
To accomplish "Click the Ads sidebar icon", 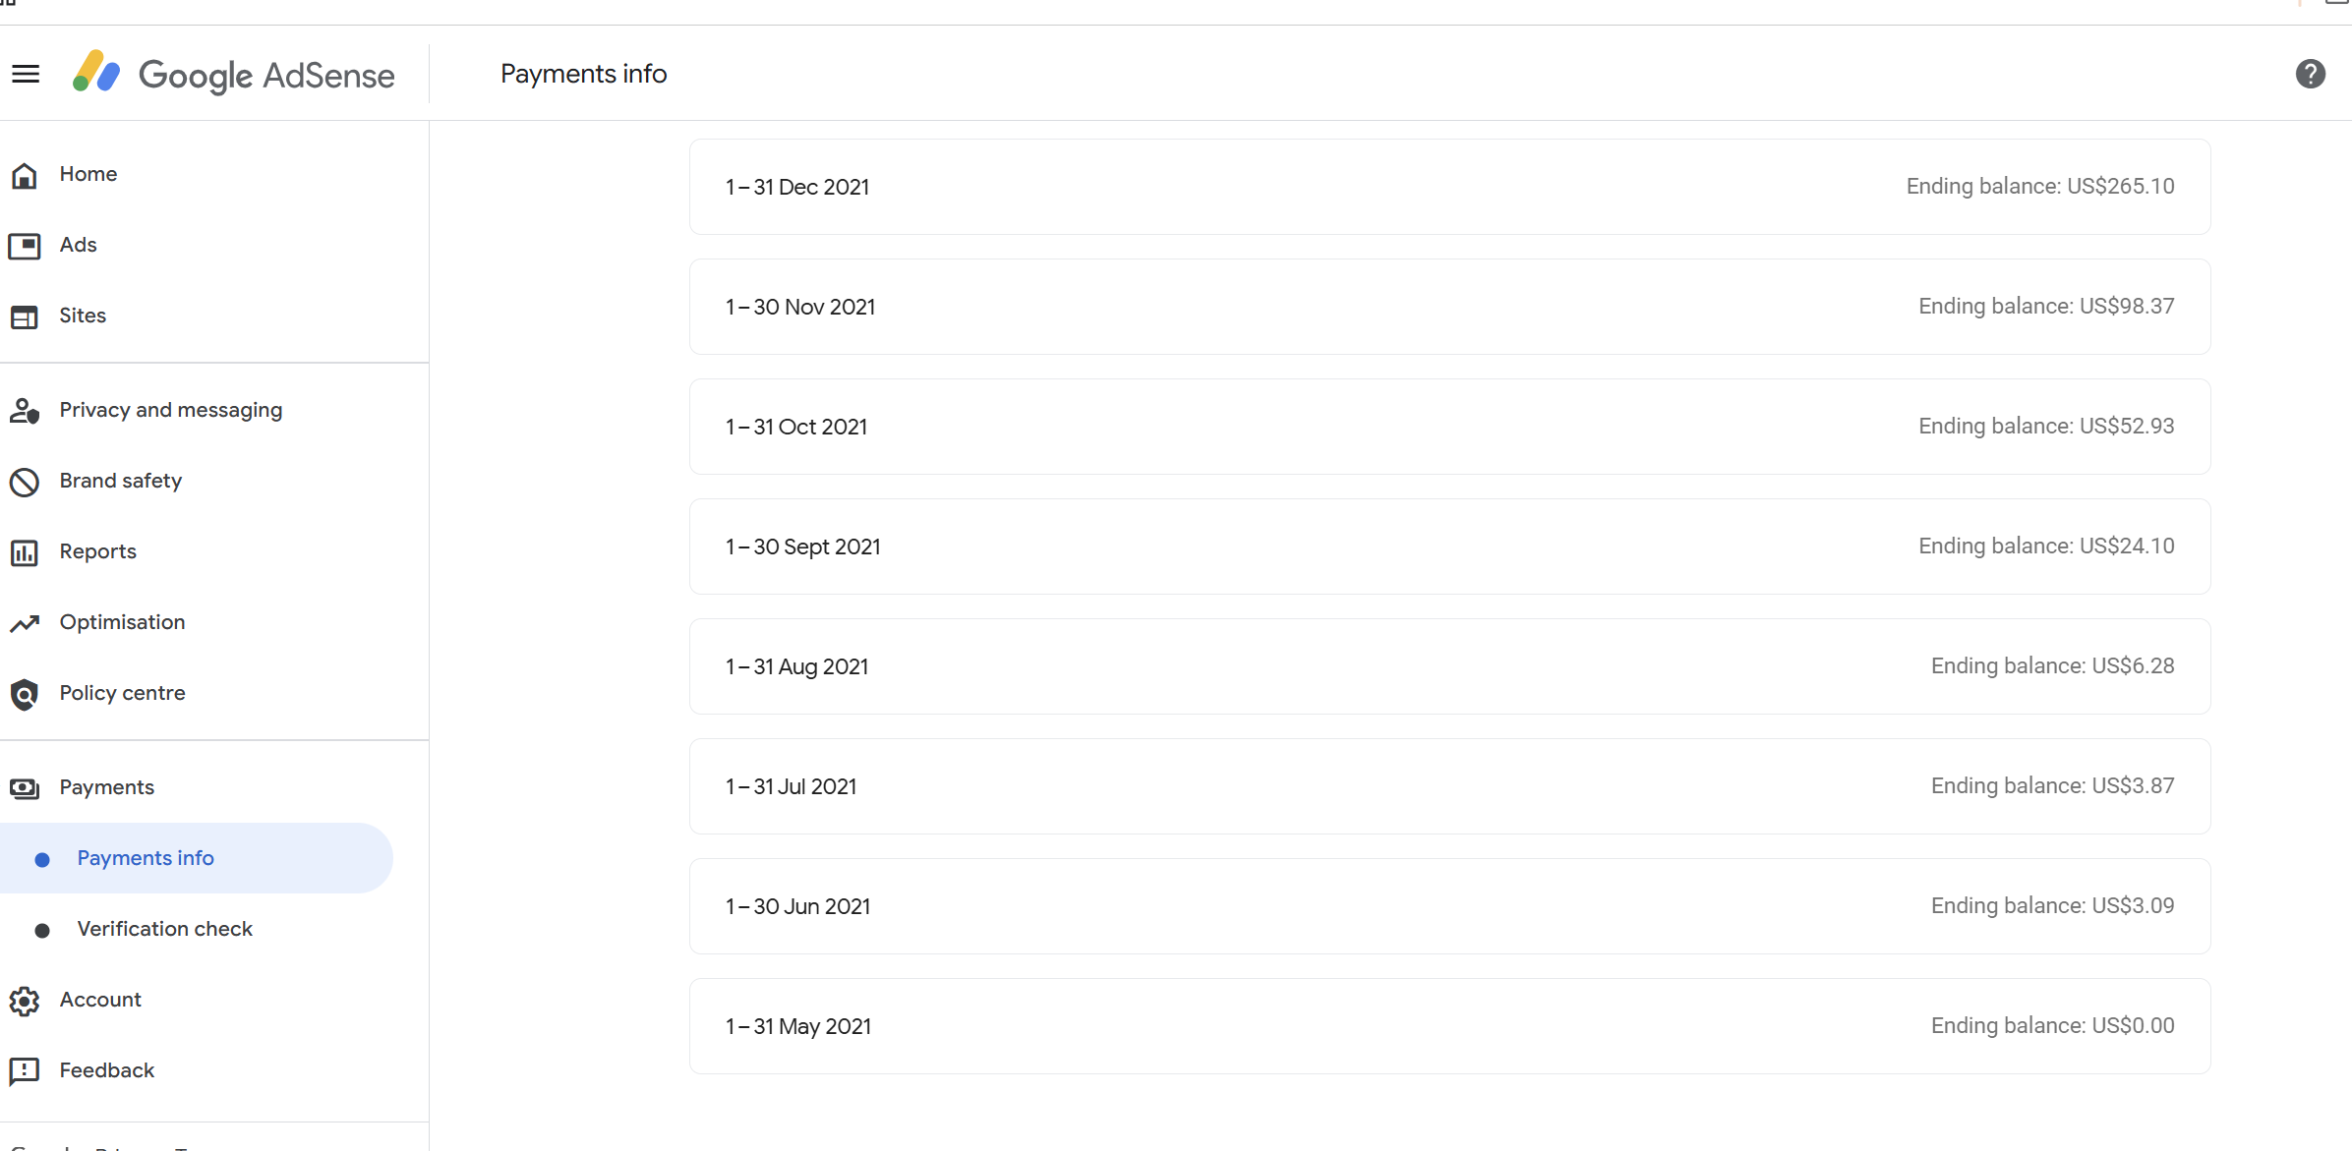I will click(25, 246).
